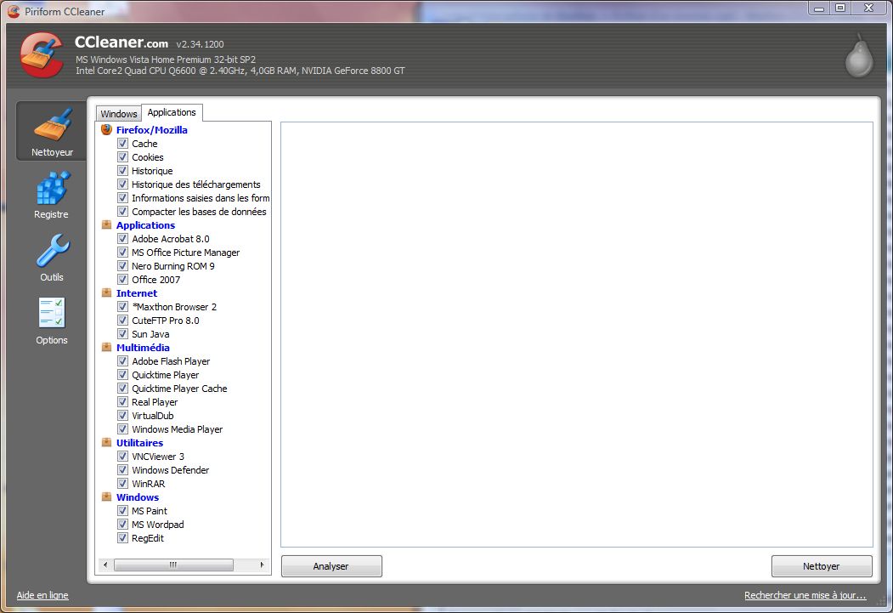Toggle Nero Burning ROM 9 checkbox
The height and width of the screenshot is (613, 893).
pyautogui.click(x=122, y=265)
